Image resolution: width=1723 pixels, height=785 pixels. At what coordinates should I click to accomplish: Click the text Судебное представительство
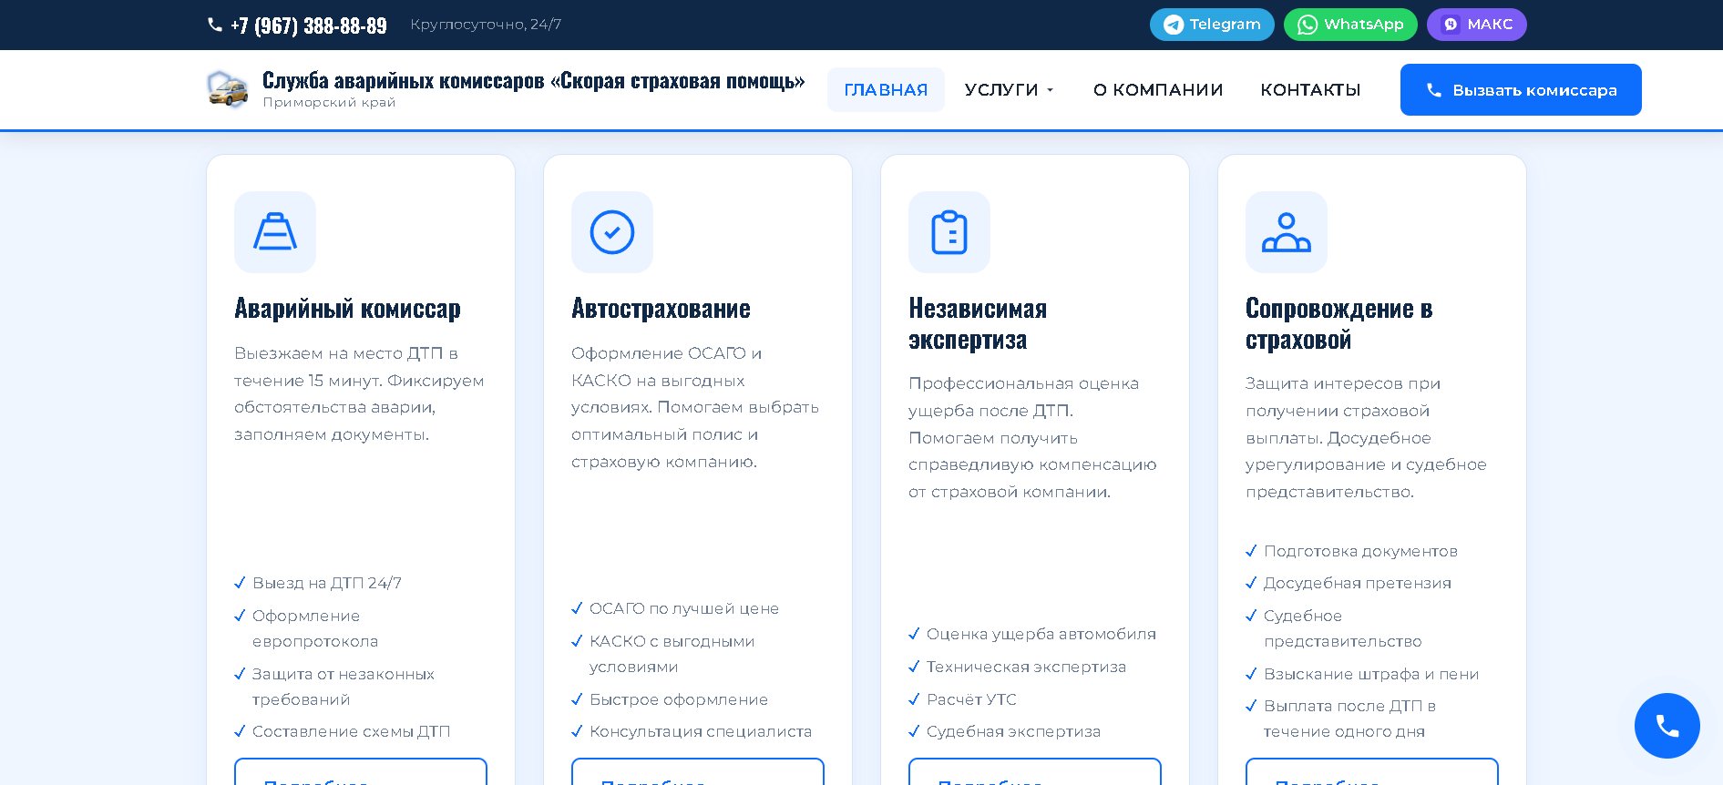[x=1343, y=628]
